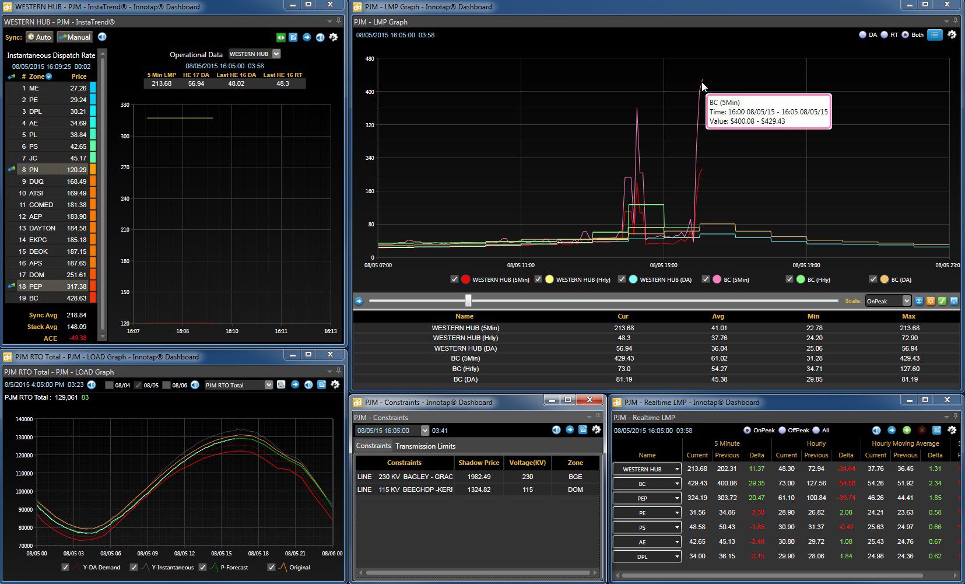
Task: Select the PEP zone row
Action: (x=52, y=286)
